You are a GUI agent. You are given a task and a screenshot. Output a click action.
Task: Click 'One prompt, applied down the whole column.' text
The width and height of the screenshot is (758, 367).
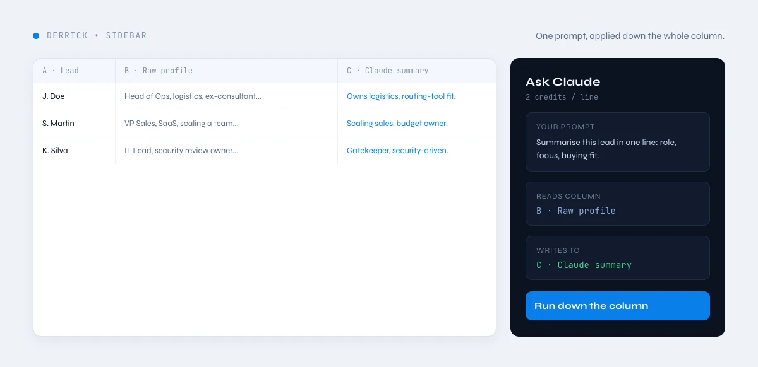pyautogui.click(x=630, y=36)
